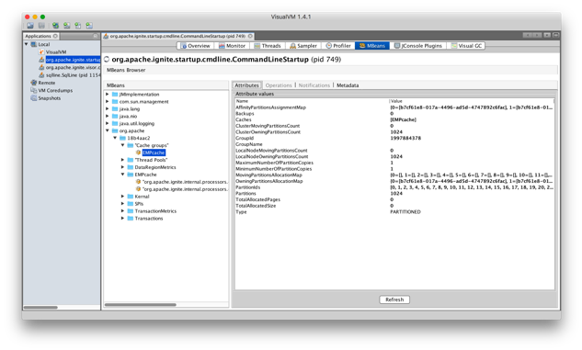This screenshot has width=582, height=350.
Task: Expand the SPIs folder
Action: [122, 204]
